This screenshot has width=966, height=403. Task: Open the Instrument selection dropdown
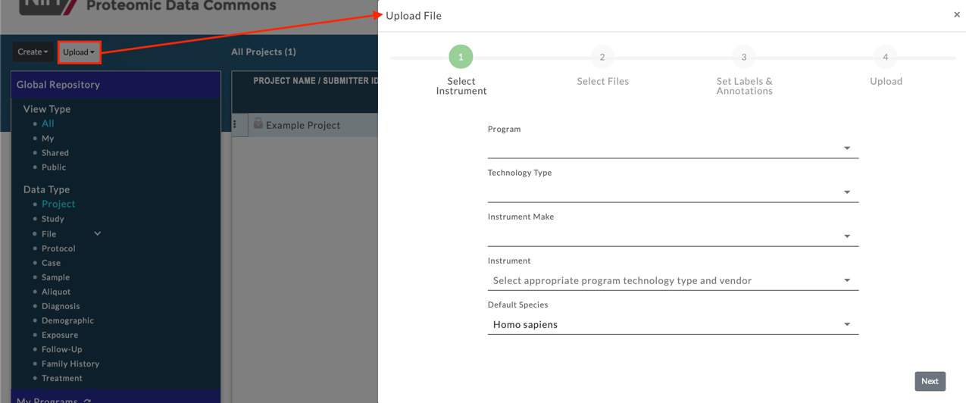(672, 280)
